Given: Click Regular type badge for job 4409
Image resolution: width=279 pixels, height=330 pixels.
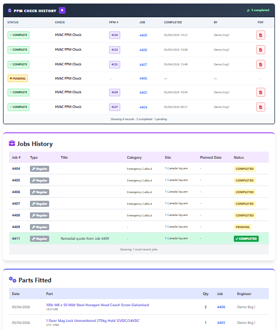Looking at the screenshot, I should (40, 227).
